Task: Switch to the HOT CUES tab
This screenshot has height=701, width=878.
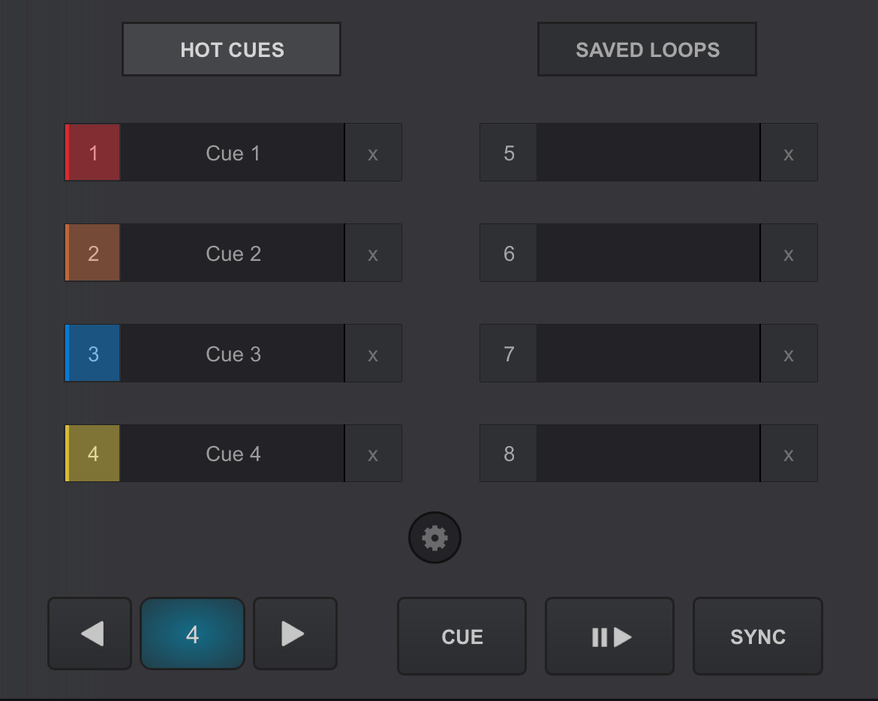Action: point(231,49)
